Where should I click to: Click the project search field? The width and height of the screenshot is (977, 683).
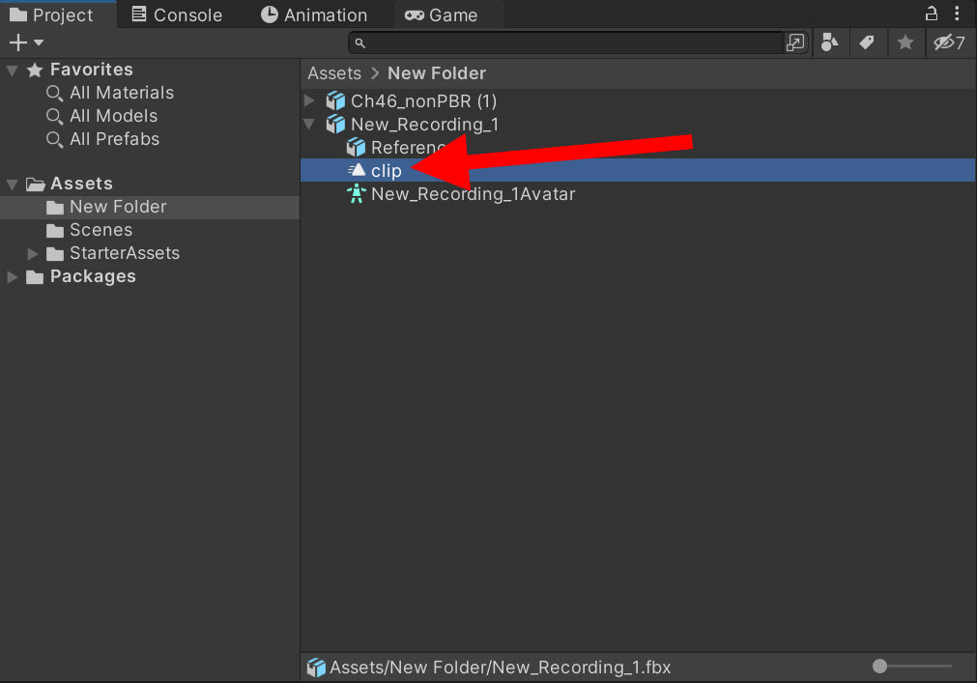click(x=565, y=43)
